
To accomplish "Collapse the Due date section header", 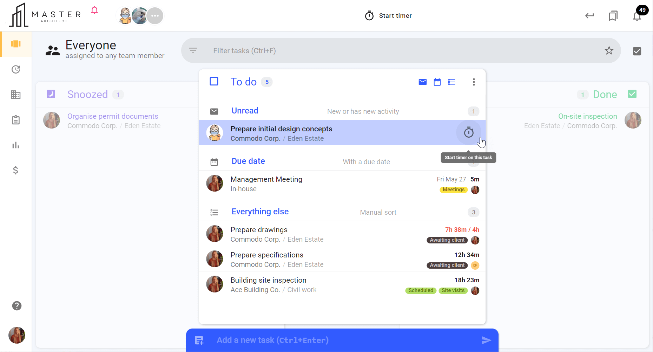I will point(342,161).
